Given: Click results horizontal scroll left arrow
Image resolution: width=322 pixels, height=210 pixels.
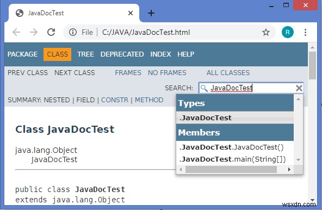Looking at the screenshot, I should [181, 170].
